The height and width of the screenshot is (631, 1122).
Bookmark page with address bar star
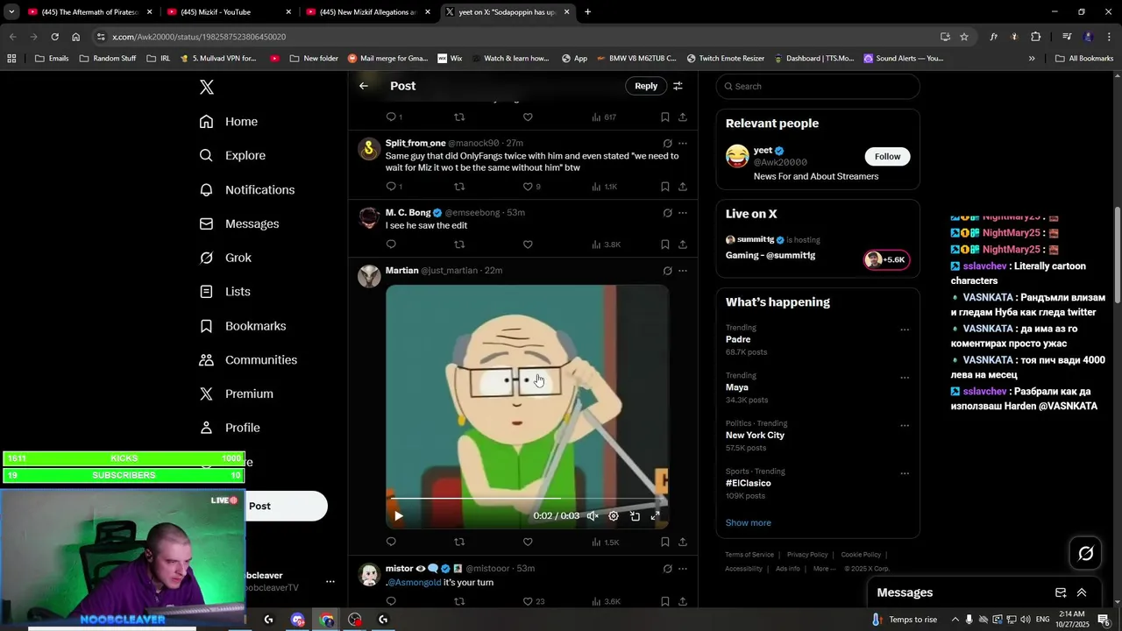(x=964, y=37)
